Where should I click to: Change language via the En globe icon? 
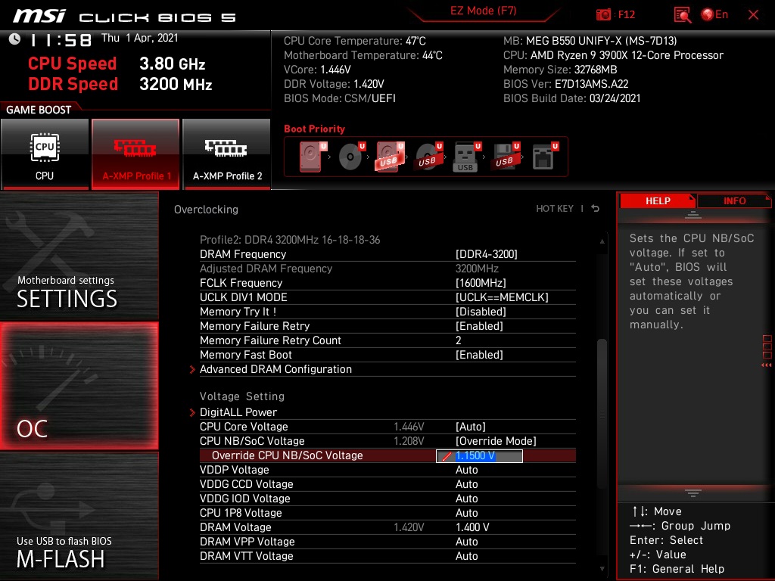714,15
